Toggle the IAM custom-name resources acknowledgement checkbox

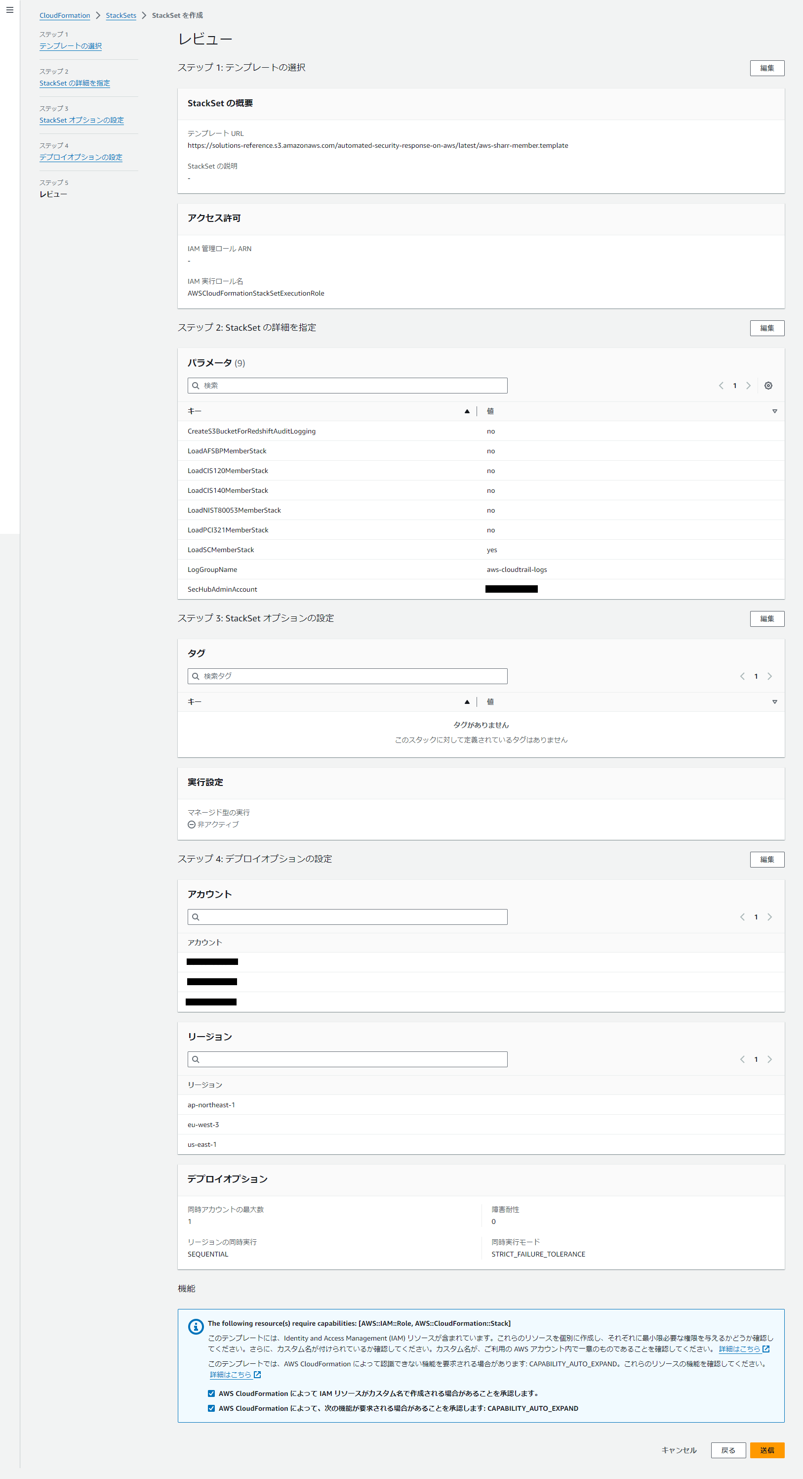pyautogui.click(x=211, y=1393)
